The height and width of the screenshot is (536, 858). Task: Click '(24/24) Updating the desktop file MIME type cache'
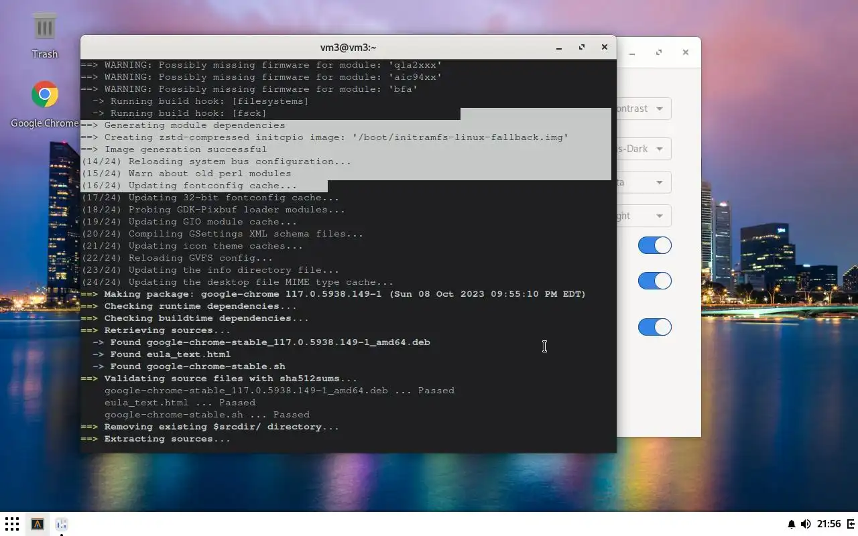click(237, 282)
